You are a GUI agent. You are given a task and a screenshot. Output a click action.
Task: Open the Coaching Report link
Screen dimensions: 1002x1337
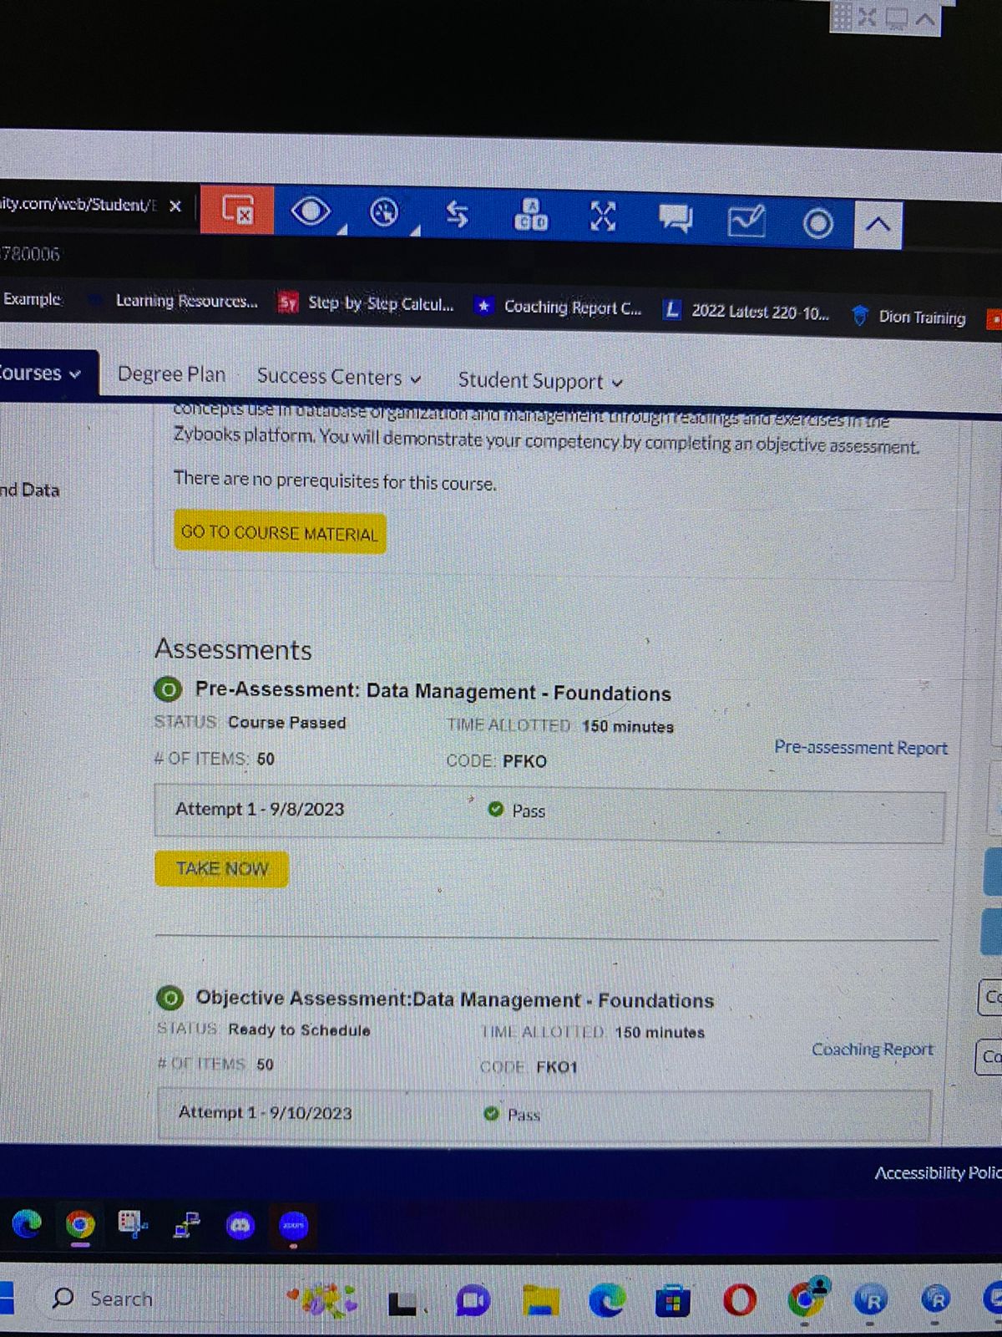click(873, 1049)
